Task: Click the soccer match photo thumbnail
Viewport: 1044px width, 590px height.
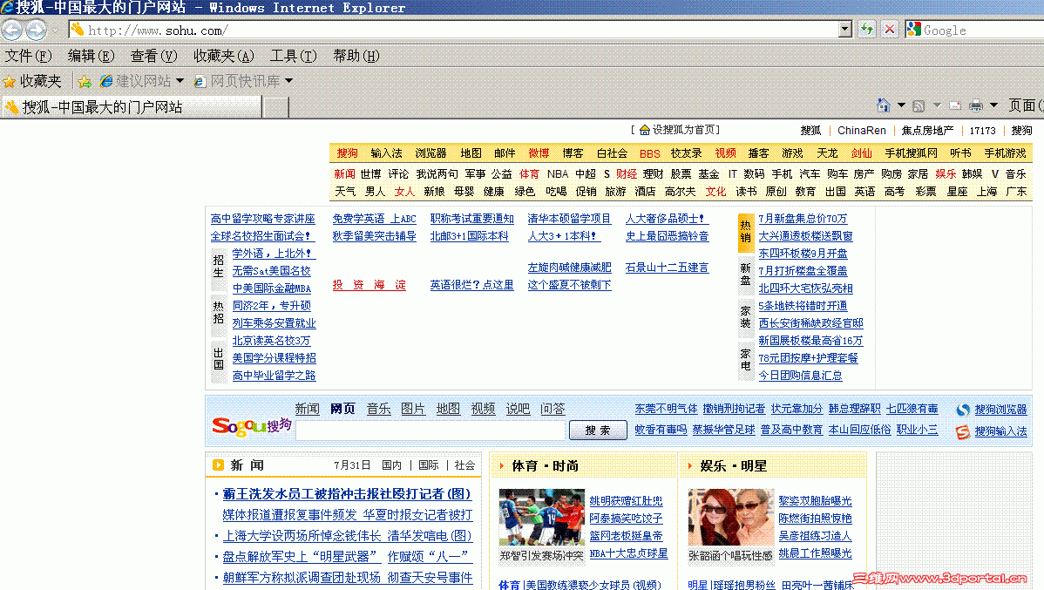Action: 541,518
